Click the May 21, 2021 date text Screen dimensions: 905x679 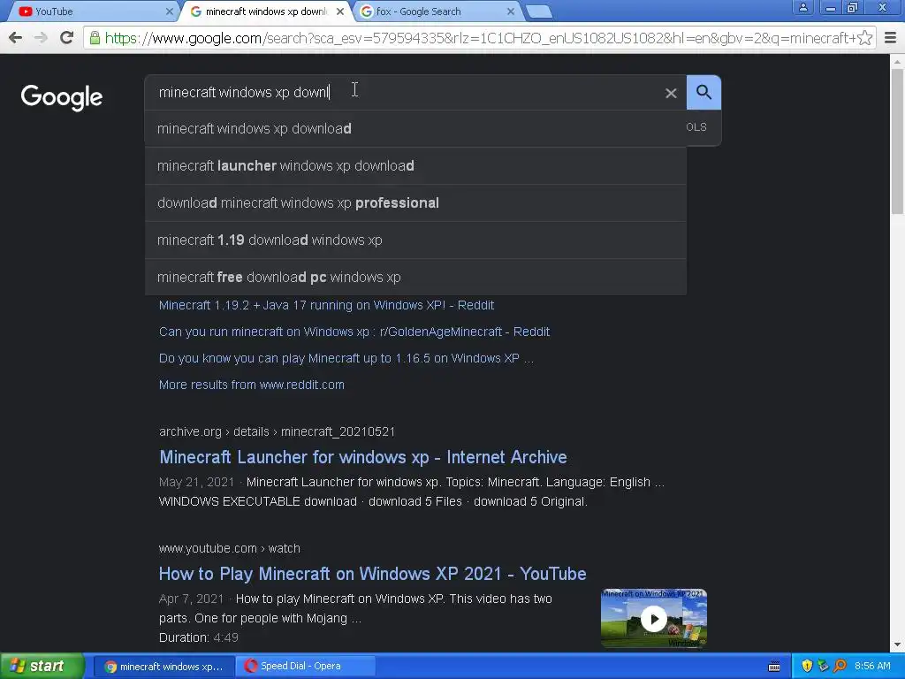[x=196, y=482]
